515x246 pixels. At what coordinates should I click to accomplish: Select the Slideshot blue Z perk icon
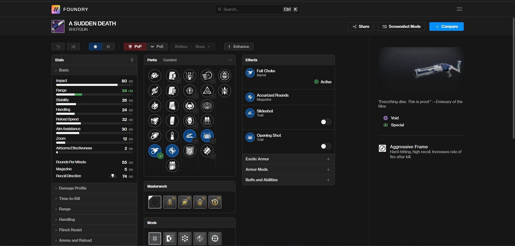click(190, 136)
